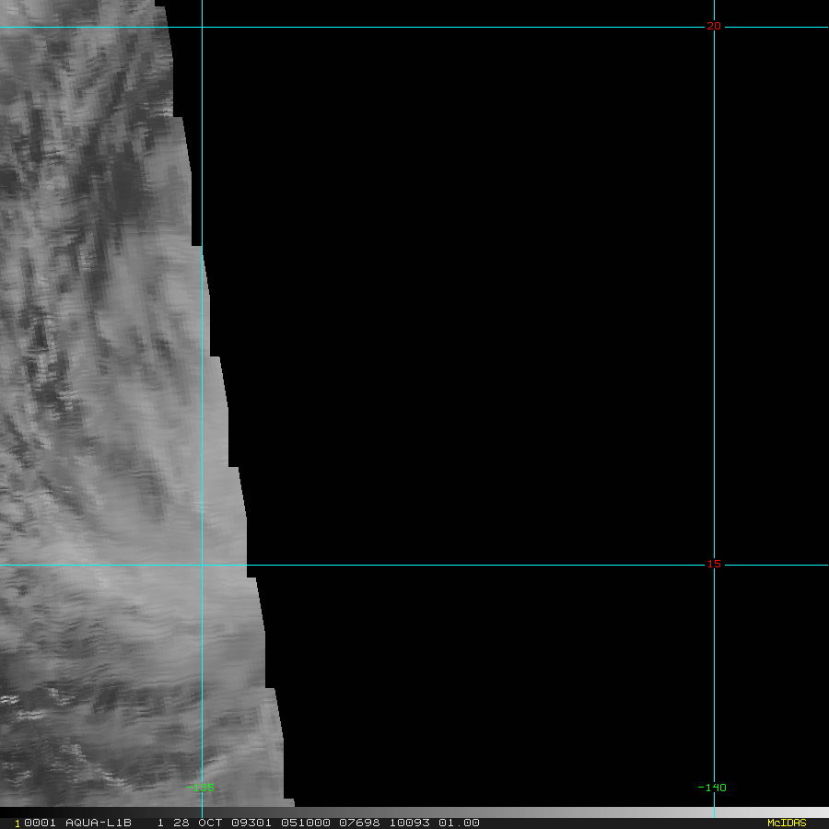
Task: Click the 28 OCT date text
Action: coord(198,823)
